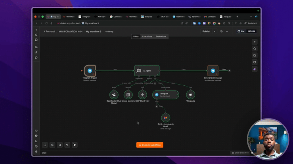The width and height of the screenshot is (293, 164).
Task: Add a sticky note from the right panel
Action: pyautogui.click(x=255, y=55)
